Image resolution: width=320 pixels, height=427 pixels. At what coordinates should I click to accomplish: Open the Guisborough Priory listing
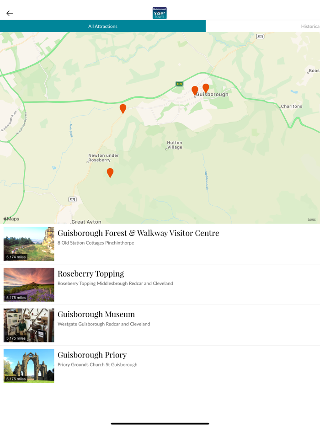(160, 366)
